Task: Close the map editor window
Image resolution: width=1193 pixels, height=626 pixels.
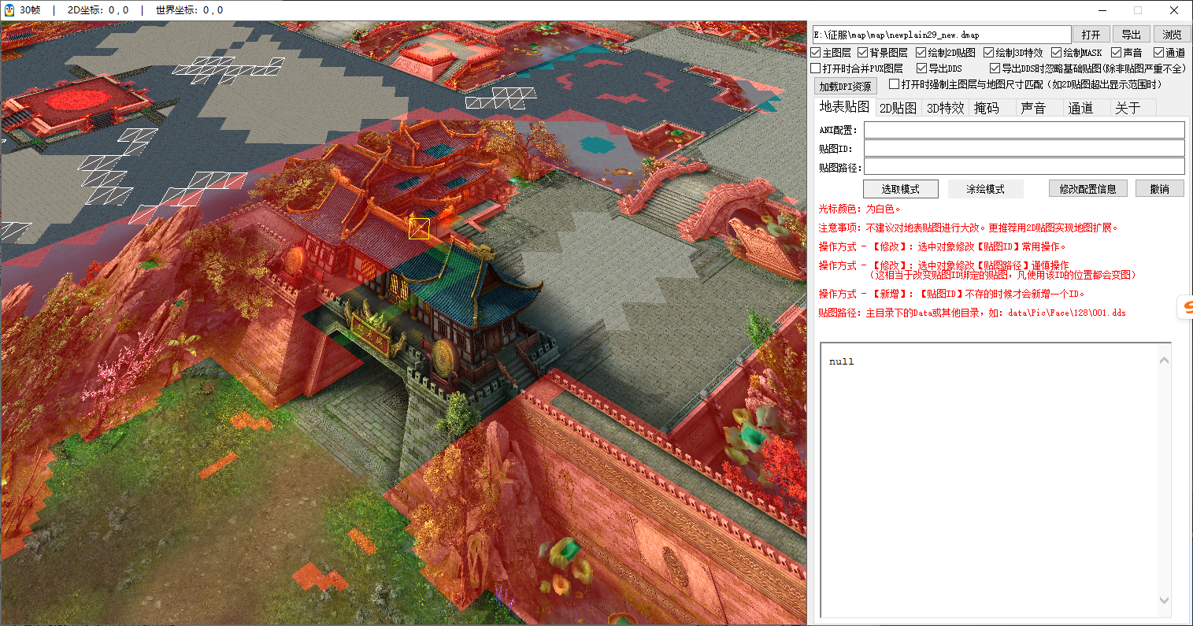Action: tap(1174, 10)
